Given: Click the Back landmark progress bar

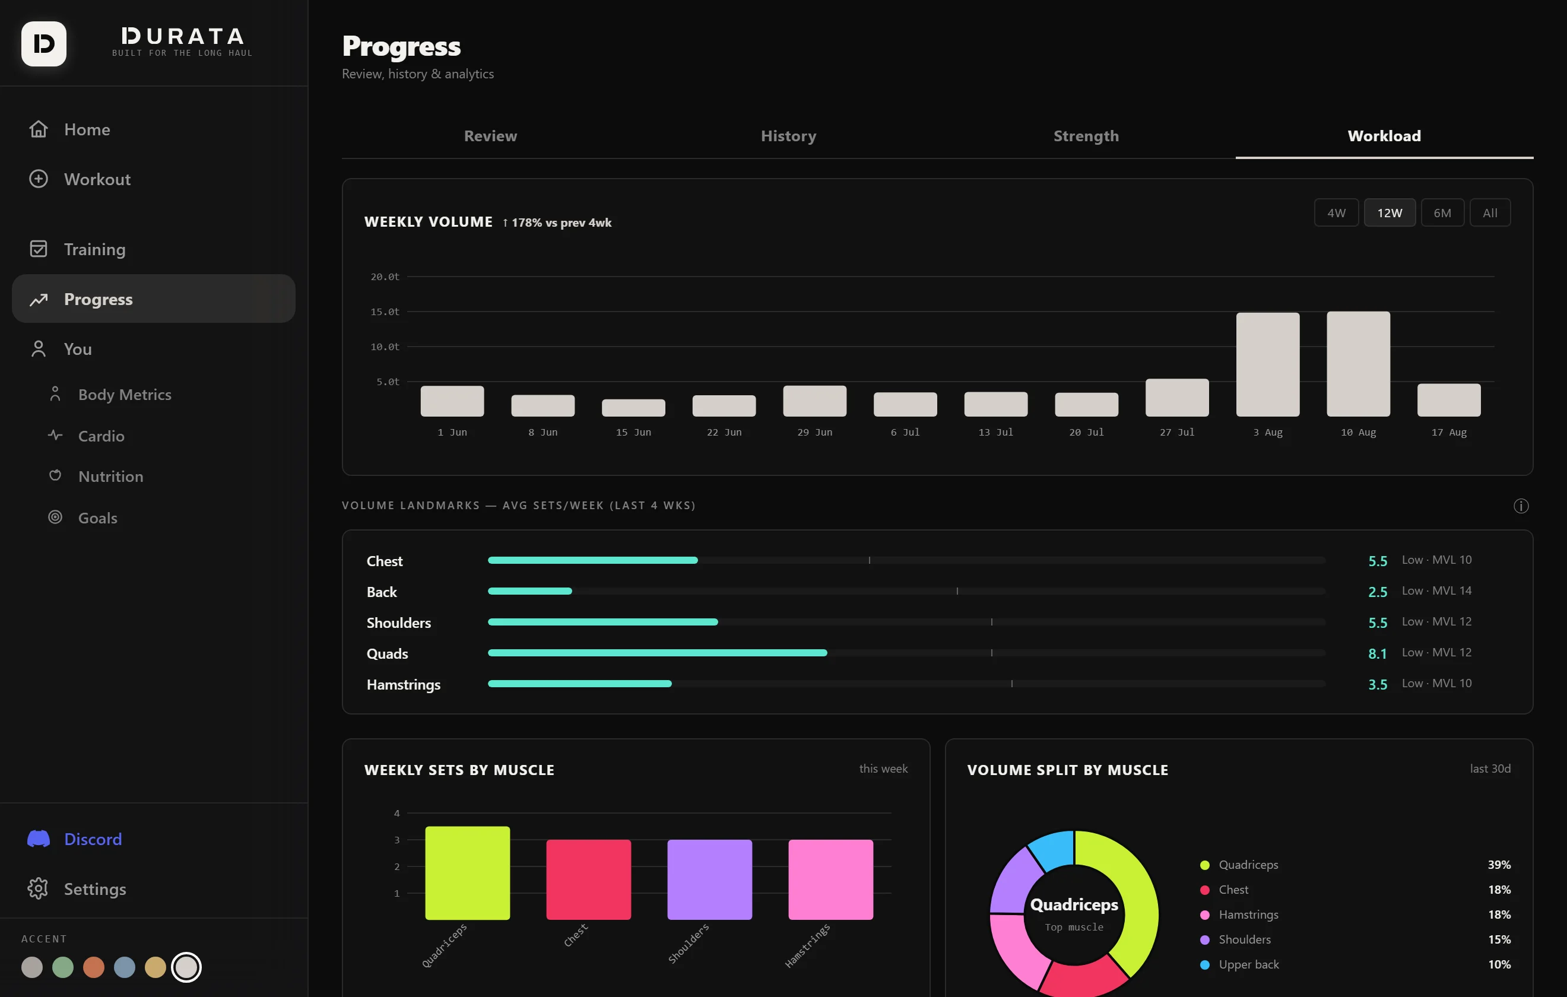Looking at the screenshot, I should point(906,590).
